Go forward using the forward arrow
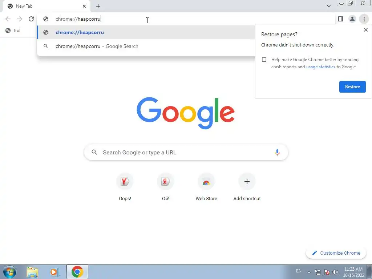Image resolution: width=372 pixels, height=279 pixels. (20, 19)
